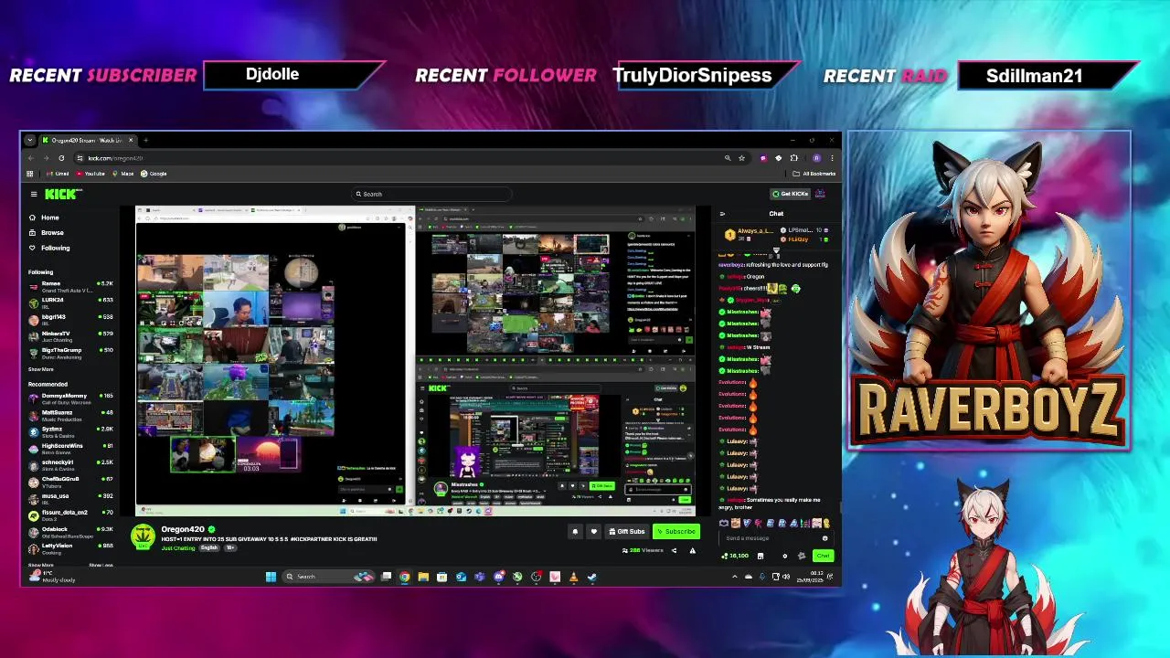Open Gmail bookmark
This screenshot has width=1170, height=658.
coord(58,174)
